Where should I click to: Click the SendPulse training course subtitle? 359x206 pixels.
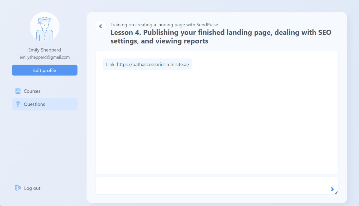point(164,25)
